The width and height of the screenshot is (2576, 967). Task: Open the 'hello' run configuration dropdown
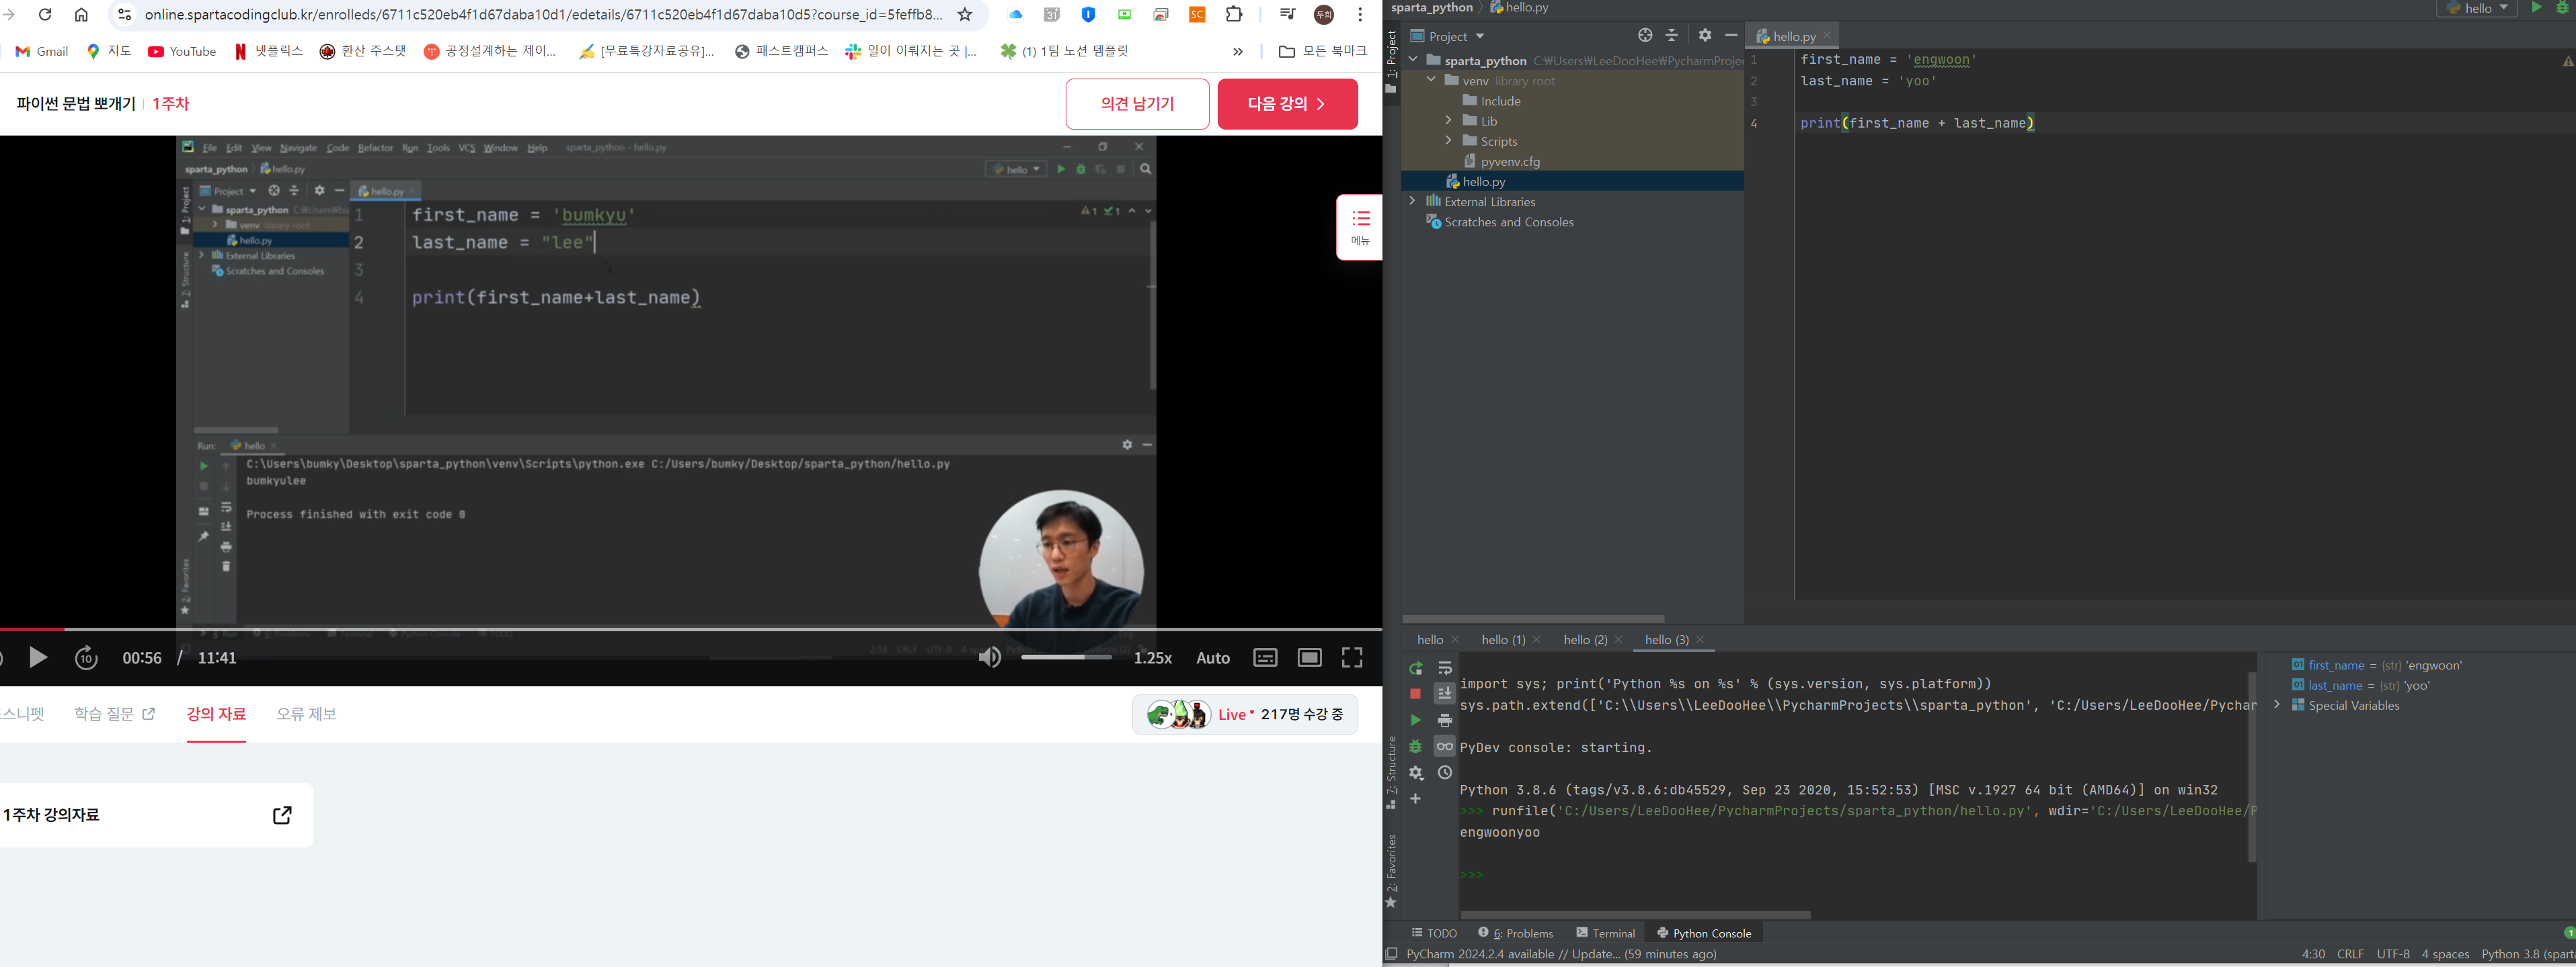coord(2477,8)
